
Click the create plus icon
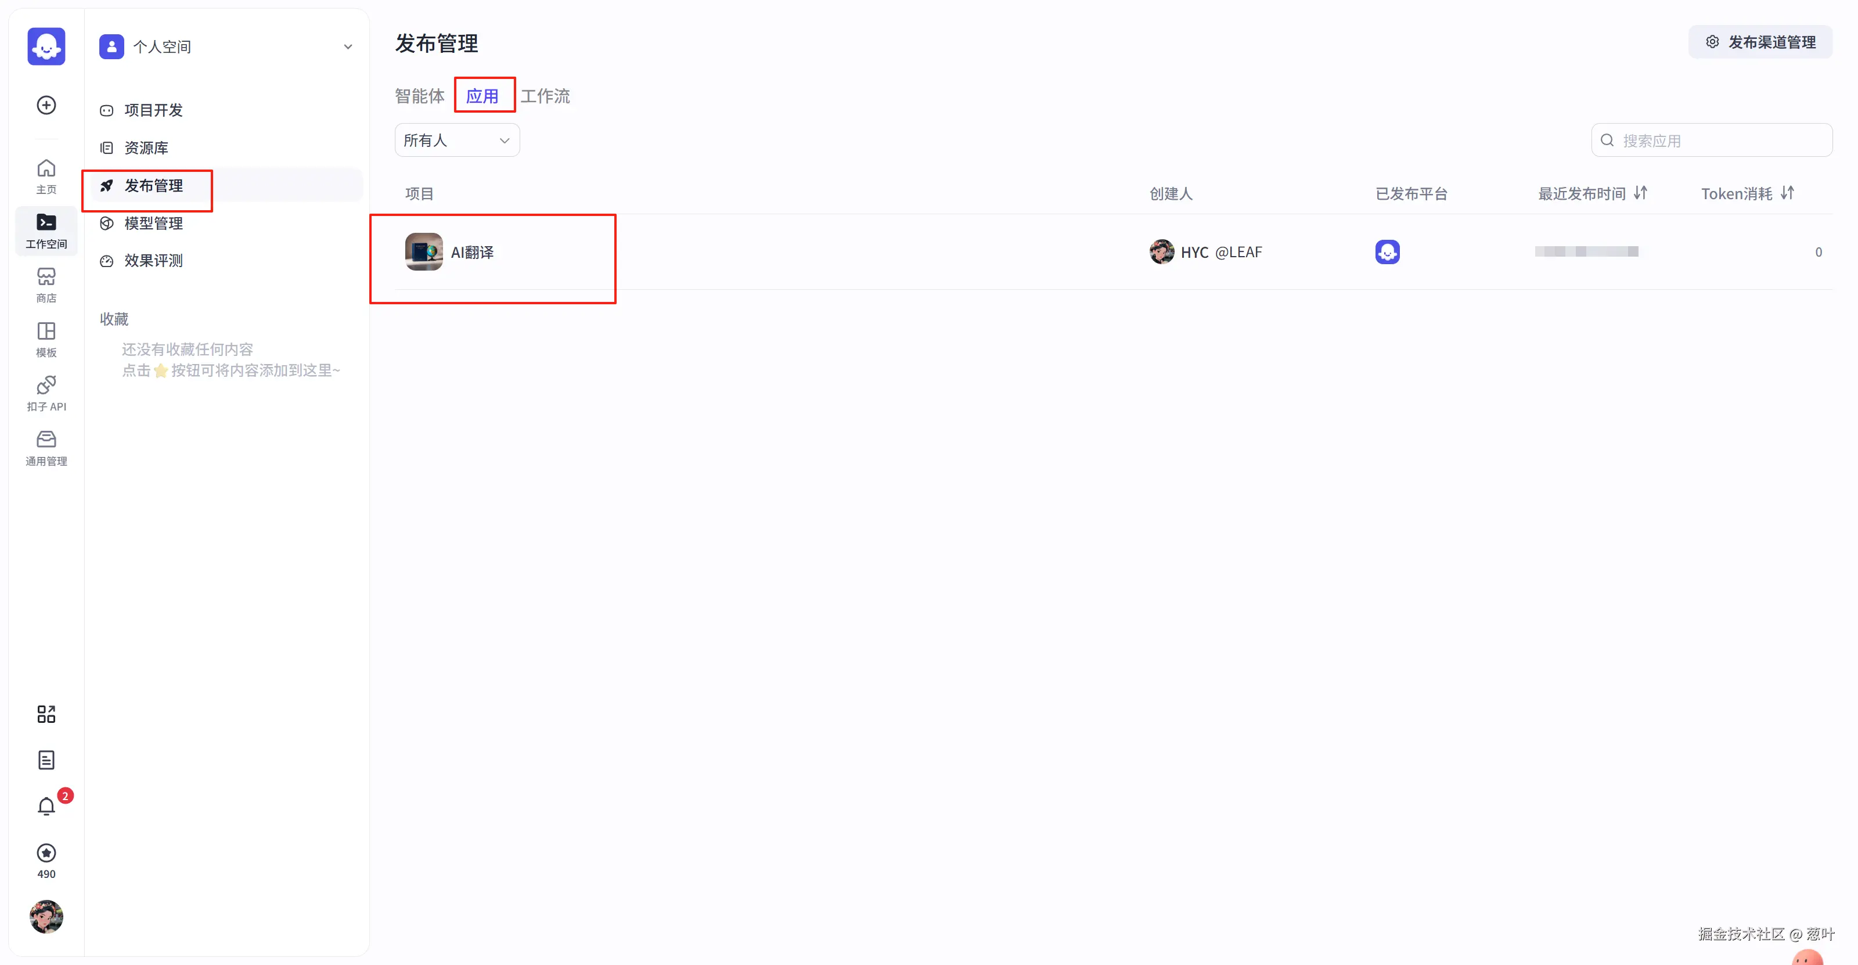(x=46, y=105)
